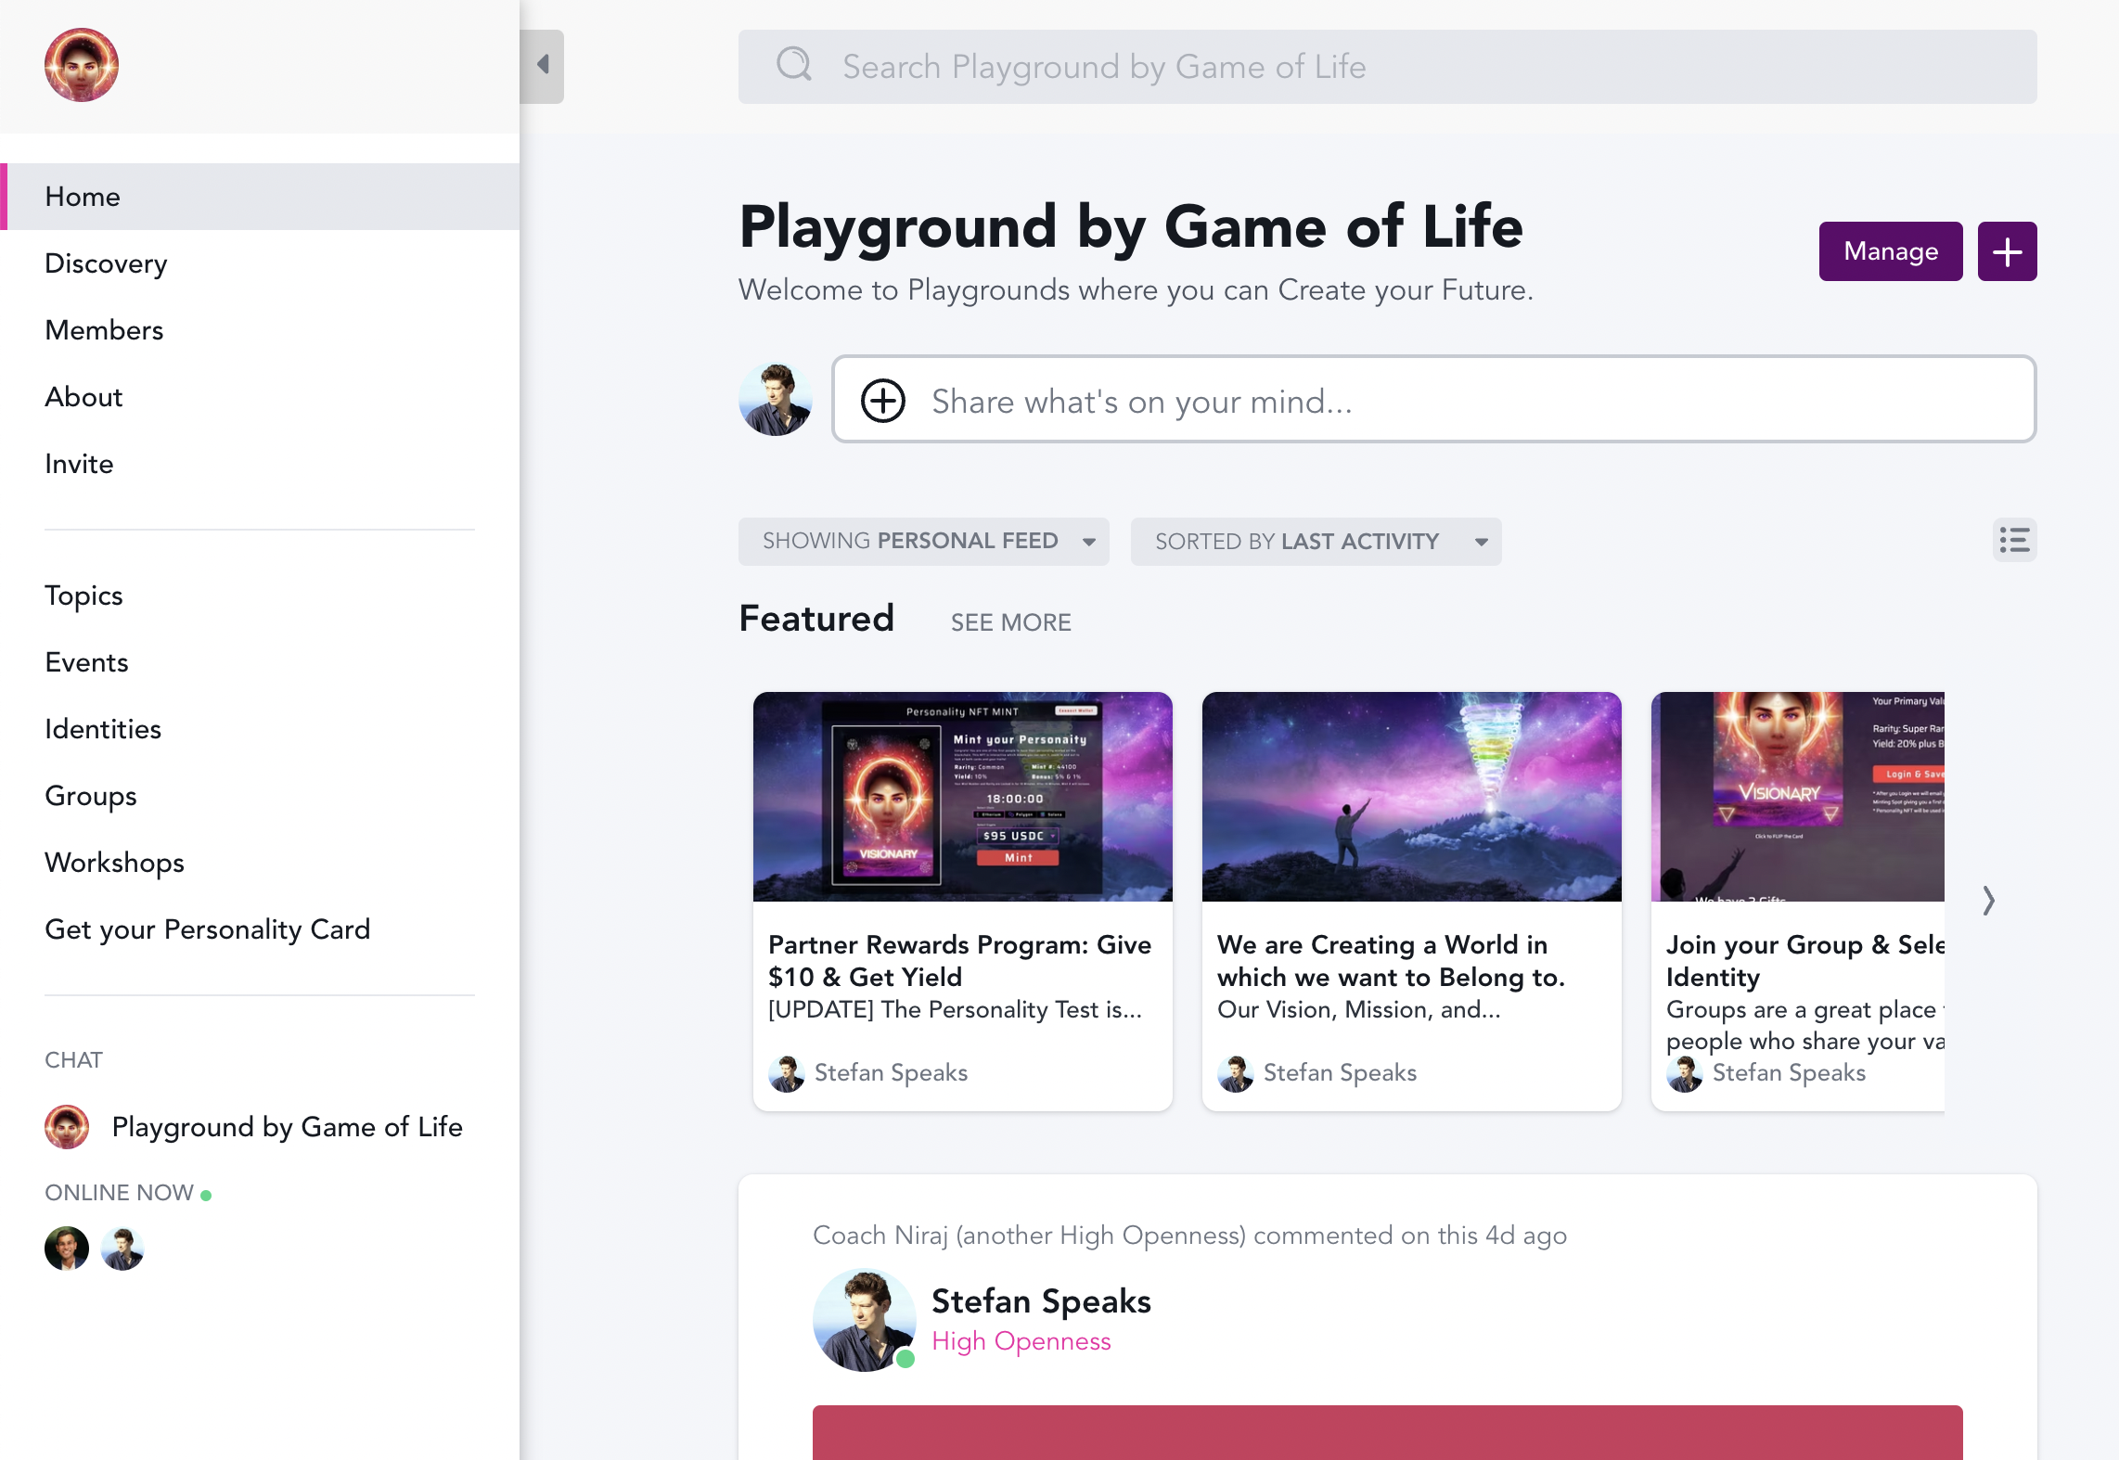Open Sorted by Last Activity dropdown

1316,542
